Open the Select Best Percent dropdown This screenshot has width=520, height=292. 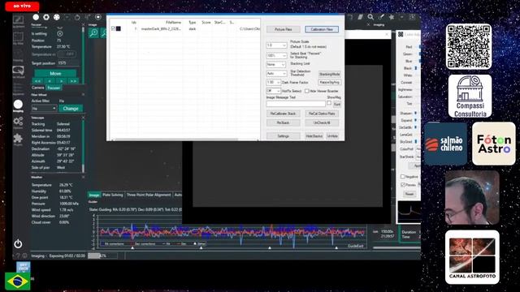276,56
